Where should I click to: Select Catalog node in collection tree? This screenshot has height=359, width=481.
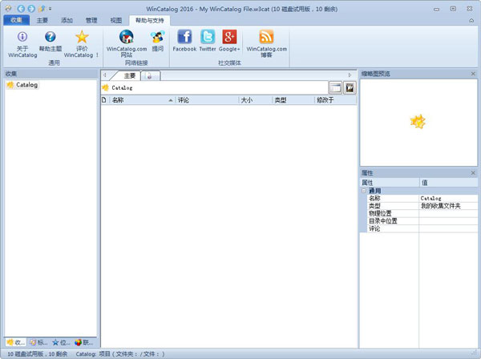click(x=23, y=85)
